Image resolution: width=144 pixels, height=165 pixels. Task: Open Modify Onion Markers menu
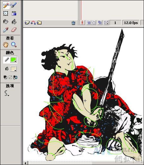click(x=106, y=22)
